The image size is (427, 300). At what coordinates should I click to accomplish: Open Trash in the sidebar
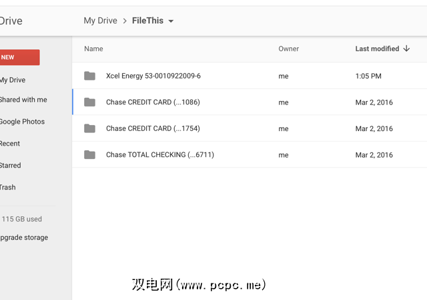click(8, 188)
